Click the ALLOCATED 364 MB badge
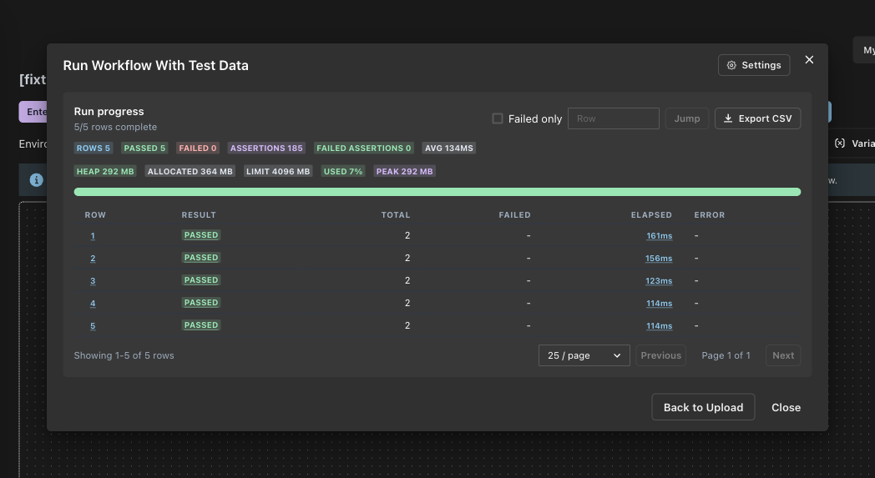This screenshot has height=478, width=875. click(x=190, y=171)
